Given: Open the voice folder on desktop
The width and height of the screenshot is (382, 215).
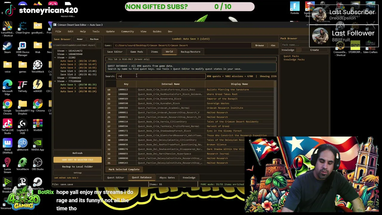Looking at the screenshot, I should [7, 67].
